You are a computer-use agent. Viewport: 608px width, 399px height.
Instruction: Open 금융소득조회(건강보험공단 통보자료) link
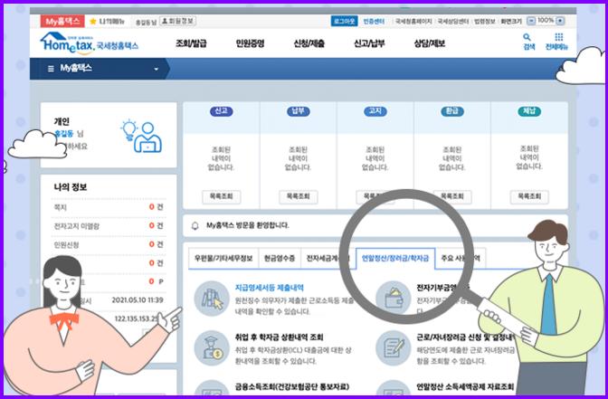click(292, 386)
